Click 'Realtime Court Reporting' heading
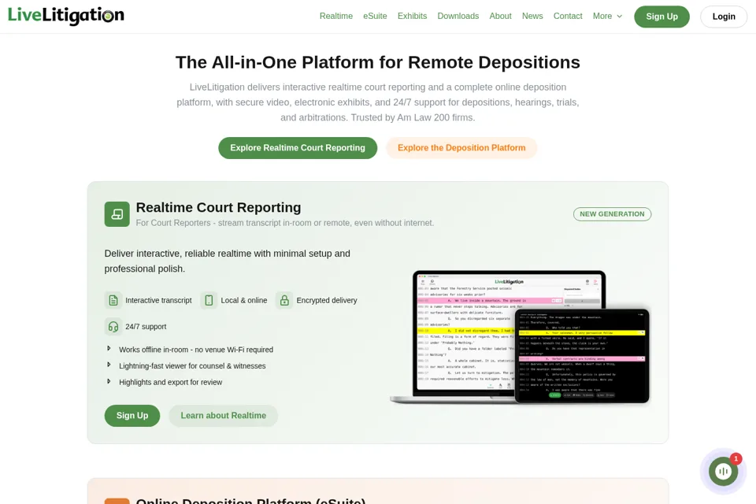Image resolution: width=756 pixels, height=504 pixels. click(218, 207)
